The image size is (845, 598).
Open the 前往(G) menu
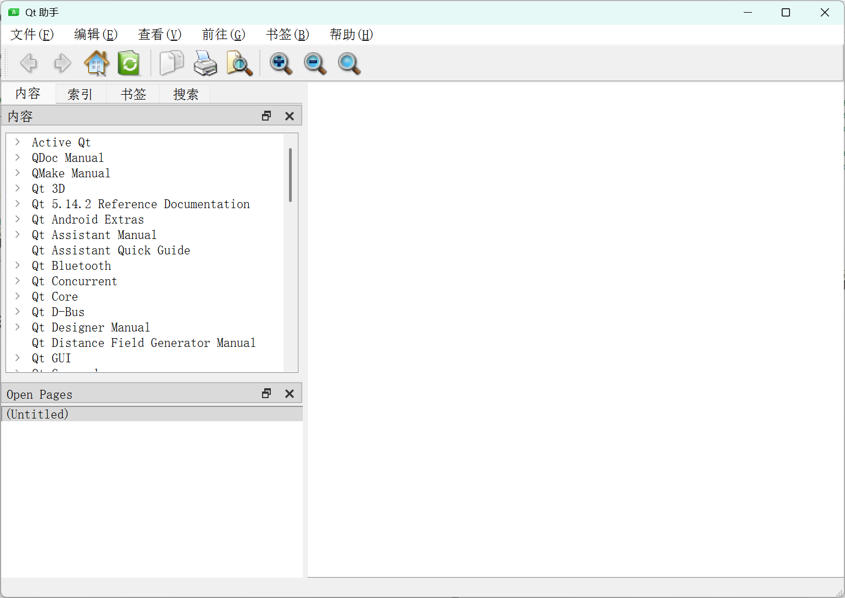pyautogui.click(x=223, y=35)
